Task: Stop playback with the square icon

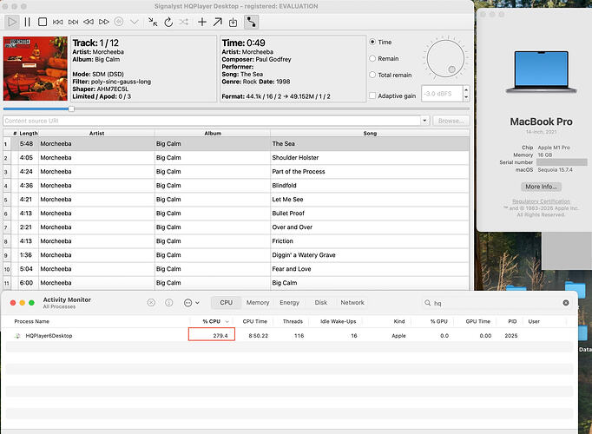Action: pyautogui.click(x=43, y=22)
